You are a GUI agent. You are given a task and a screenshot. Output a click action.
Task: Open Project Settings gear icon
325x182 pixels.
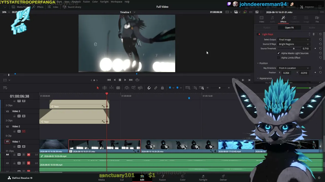[x=319, y=178]
